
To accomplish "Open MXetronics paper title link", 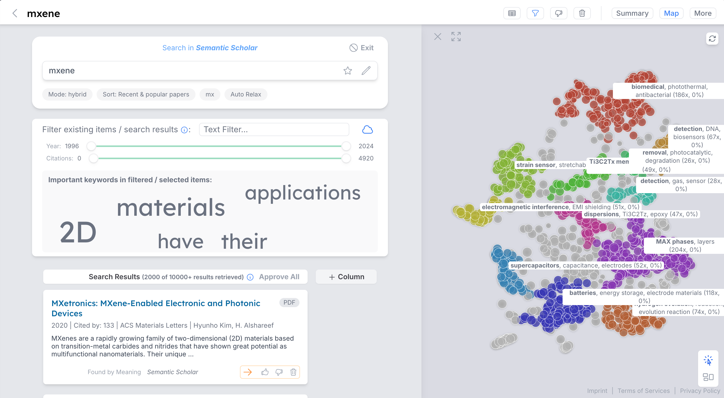I will click(x=156, y=308).
